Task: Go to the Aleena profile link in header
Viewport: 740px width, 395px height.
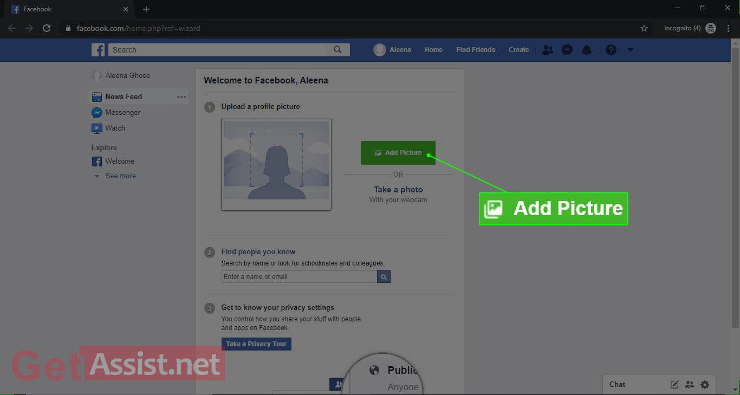Action: pyautogui.click(x=400, y=50)
